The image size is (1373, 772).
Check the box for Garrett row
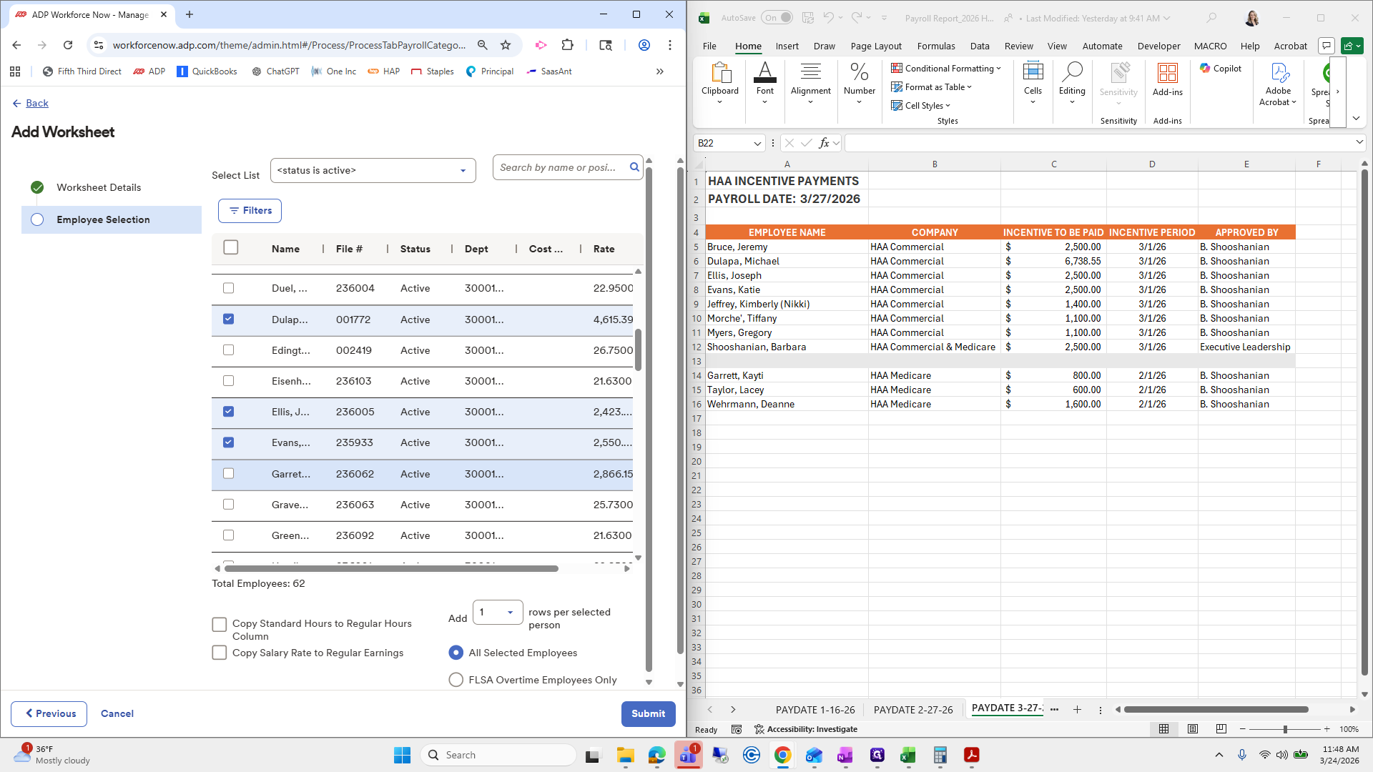click(228, 473)
